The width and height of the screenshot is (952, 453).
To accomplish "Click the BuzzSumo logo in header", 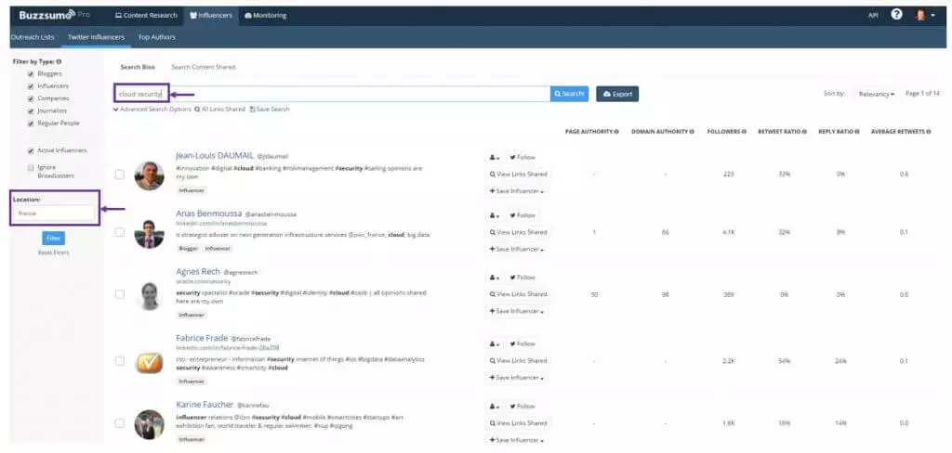I will click(47, 15).
